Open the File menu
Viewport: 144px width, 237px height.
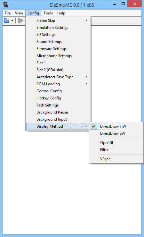point(8,13)
